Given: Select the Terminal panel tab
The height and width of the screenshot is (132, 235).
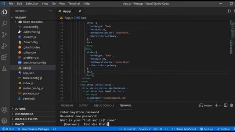Looking at the screenshot, I should 126,106.
